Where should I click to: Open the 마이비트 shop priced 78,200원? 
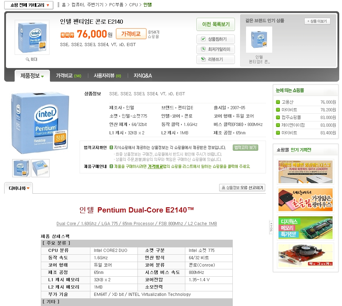289,110
